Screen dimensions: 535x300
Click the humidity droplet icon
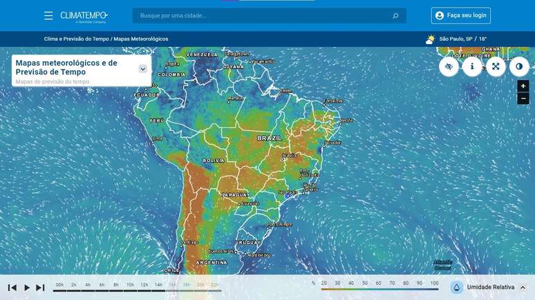click(457, 287)
